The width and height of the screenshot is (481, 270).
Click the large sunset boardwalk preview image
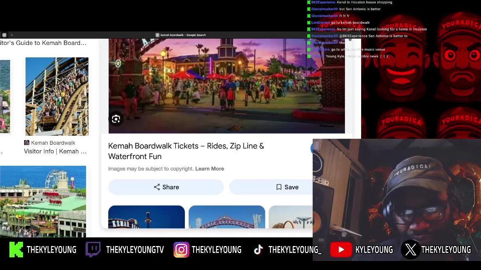227,86
